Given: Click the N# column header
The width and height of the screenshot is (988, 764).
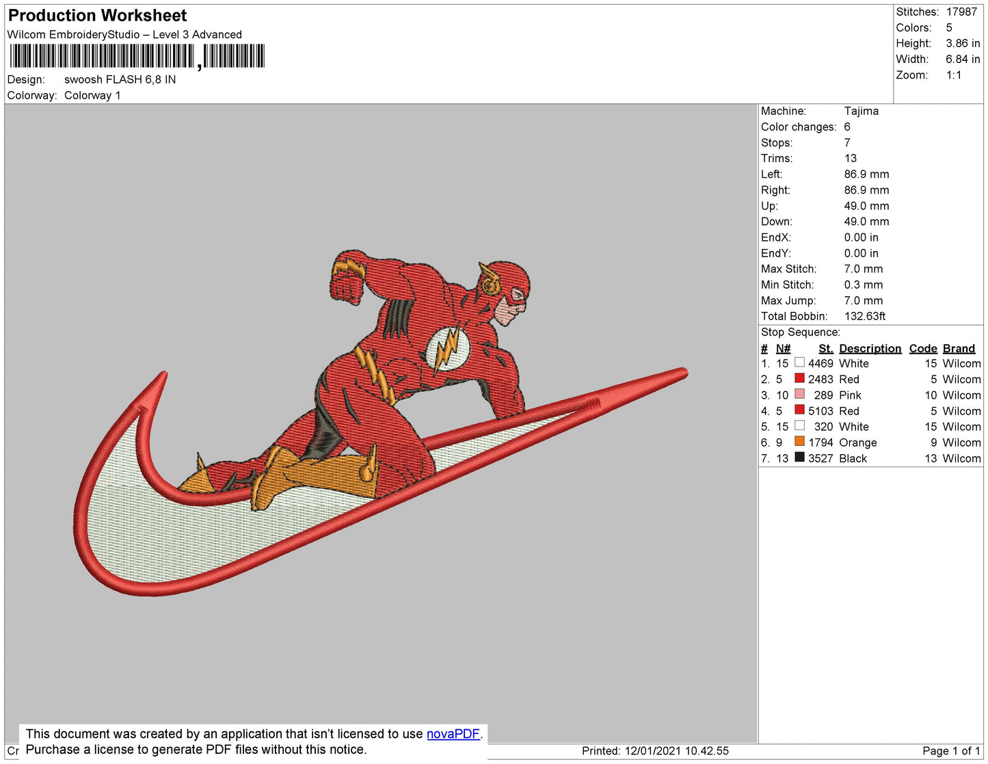Looking at the screenshot, I should coord(783,348).
